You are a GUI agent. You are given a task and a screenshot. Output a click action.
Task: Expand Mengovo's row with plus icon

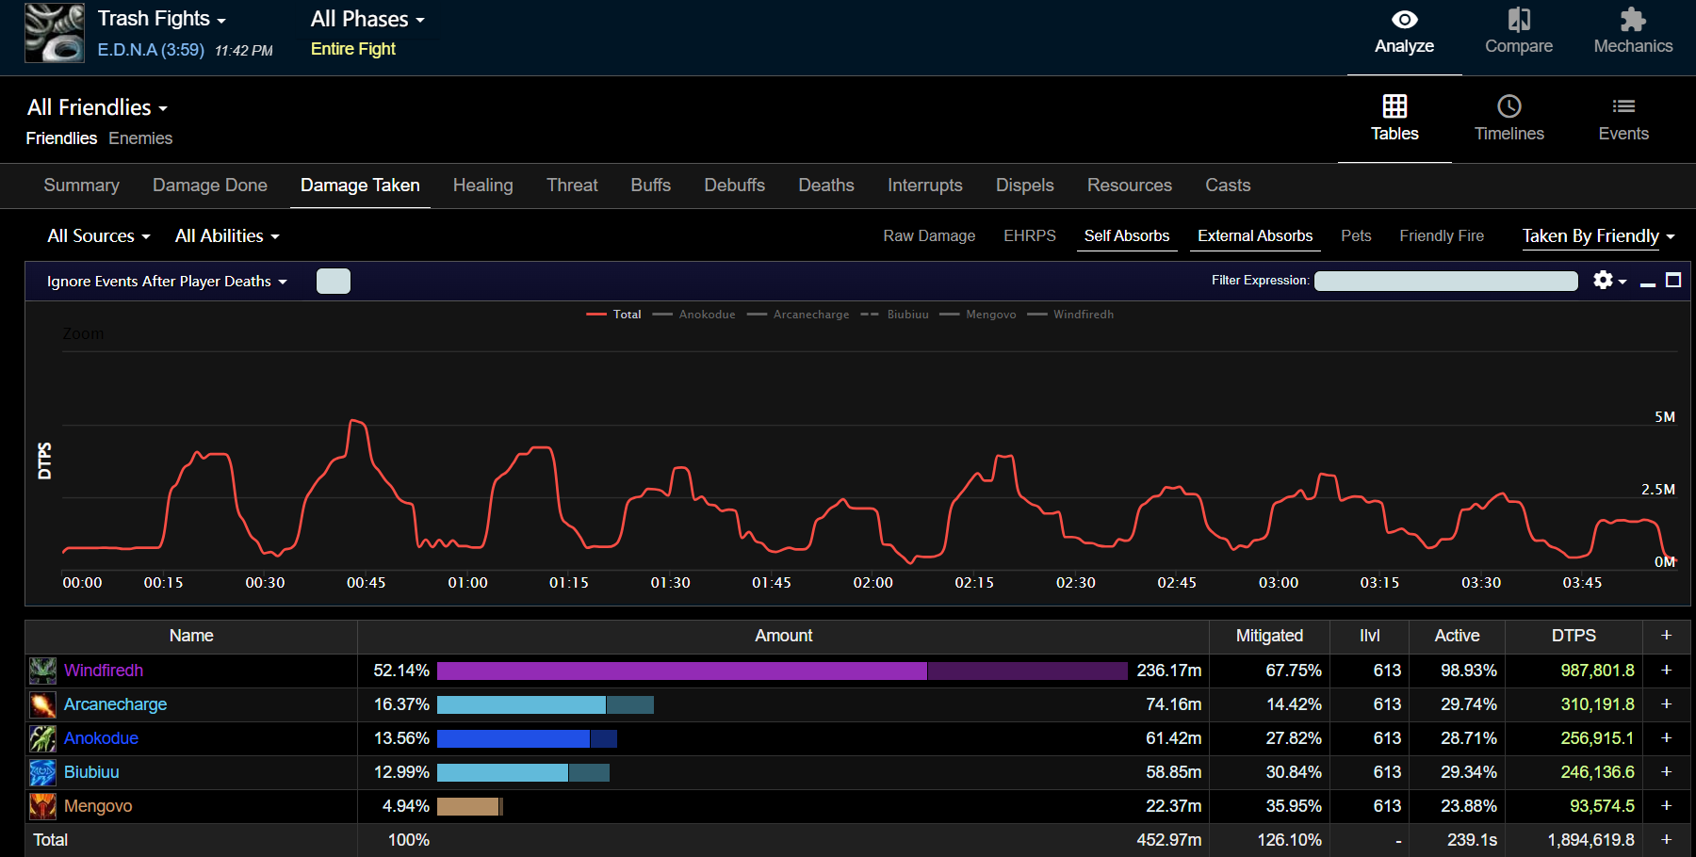[1666, 806]
